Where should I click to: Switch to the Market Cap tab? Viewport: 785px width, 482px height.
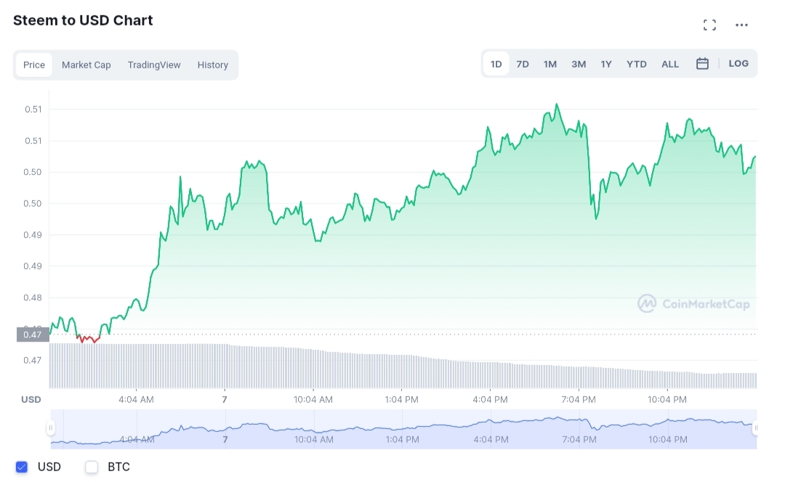(x=86, y=65)
